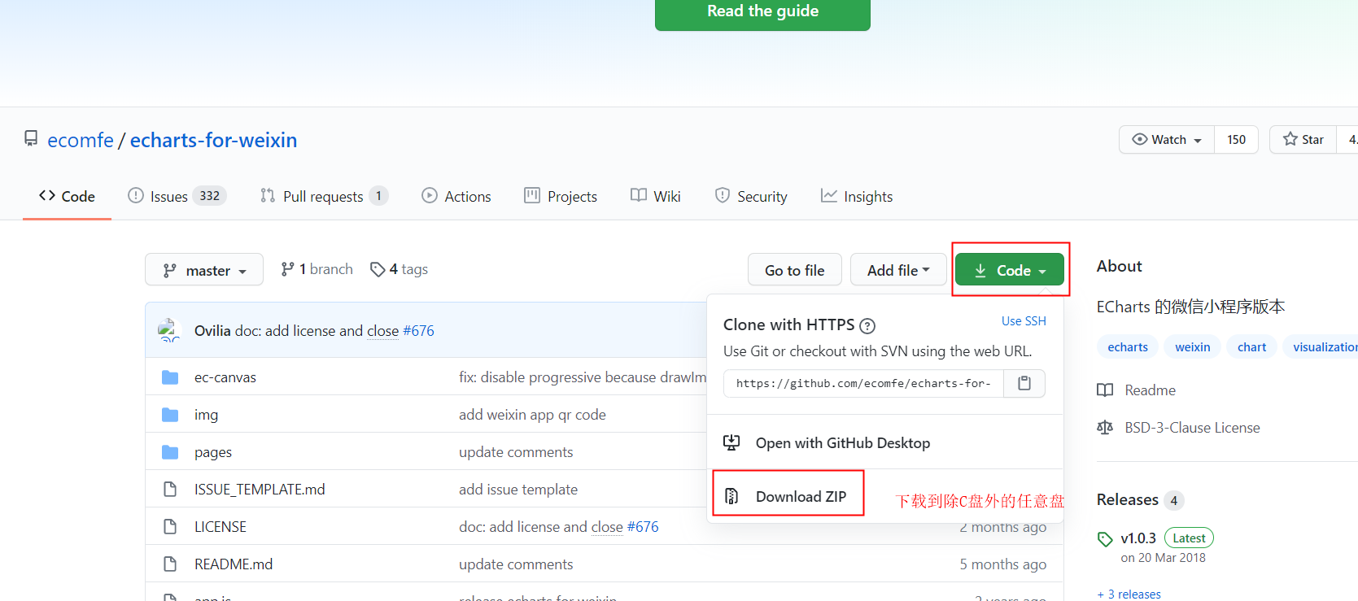Open the pages folder name
This screenshot has height=601, width=1358.
213,452
